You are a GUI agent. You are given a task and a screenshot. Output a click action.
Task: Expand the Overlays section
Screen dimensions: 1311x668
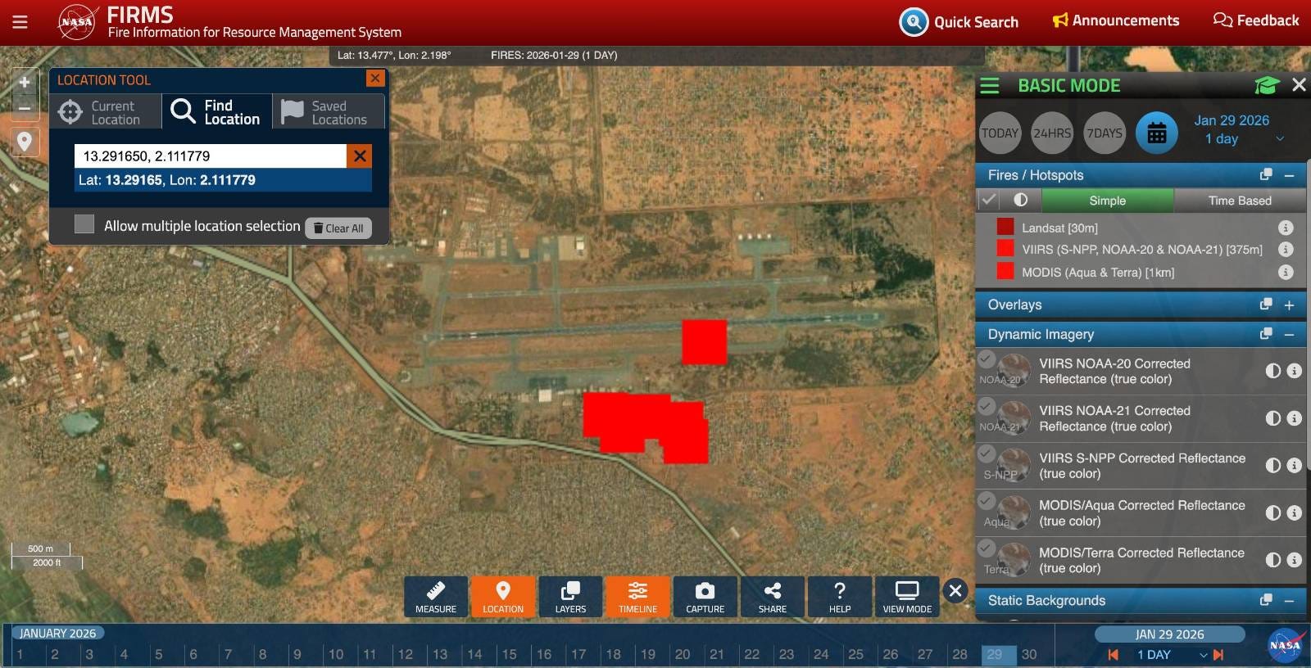pos(1289,305)
